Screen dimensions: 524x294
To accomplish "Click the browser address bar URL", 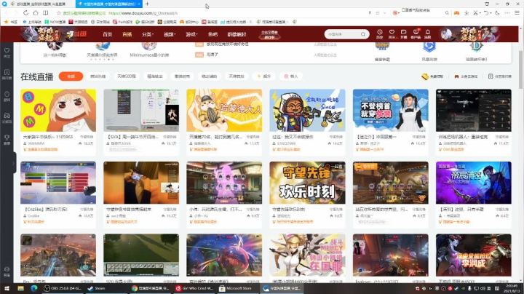I will tap(143, 13).
